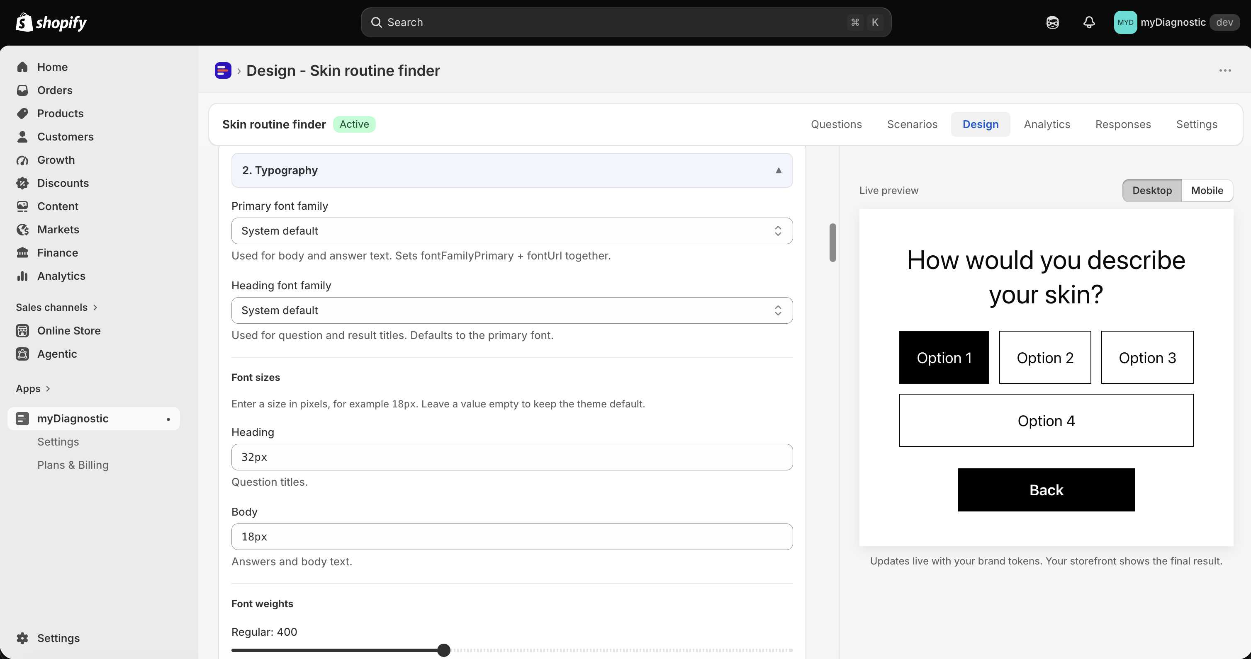Open admin Settings gear at bottom
Image resolution: width=1251 pixels, height=659 pixels.
pyautogui.click(x=58, y=637)
